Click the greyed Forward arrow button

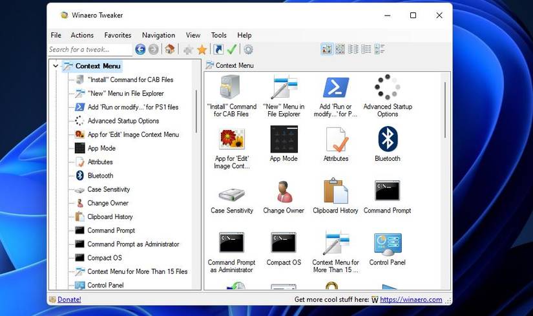click(154, 49)
